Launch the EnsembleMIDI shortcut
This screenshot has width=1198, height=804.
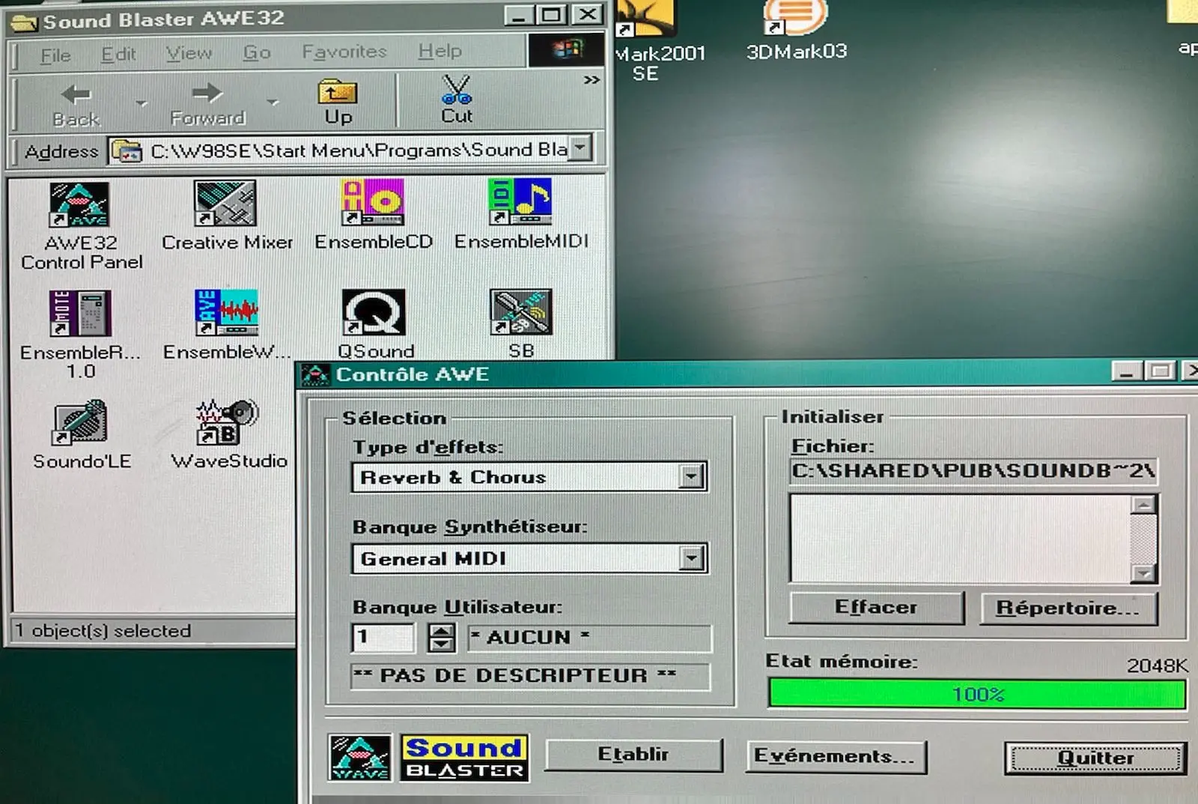(x=521, y=214)
